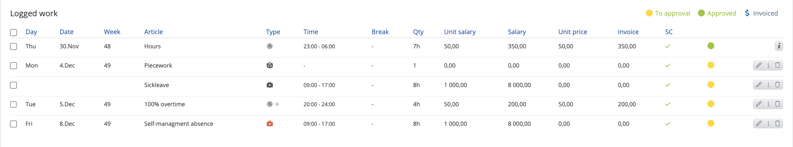This screenshot has width=793, height=147.
Task: Tick the Tue 5.Dec row checkbox
Action: click(x=13, y=104)
